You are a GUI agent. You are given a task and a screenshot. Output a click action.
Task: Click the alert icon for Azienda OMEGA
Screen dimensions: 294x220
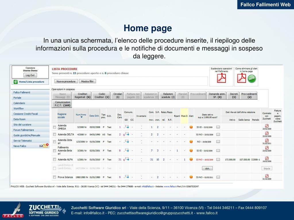coord(191,127)
